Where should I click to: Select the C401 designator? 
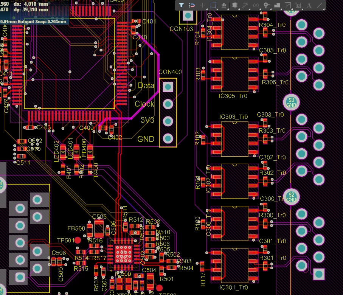click(x=149, y=22)
